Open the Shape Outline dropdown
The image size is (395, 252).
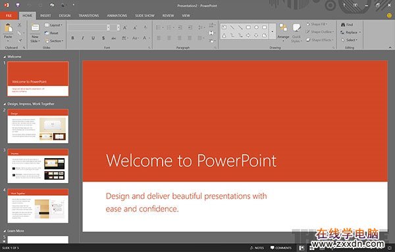[320, 32]
